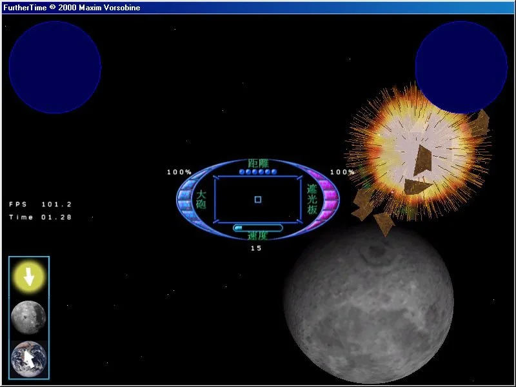Click the square reticle in the HUD center

click(257, 199)
